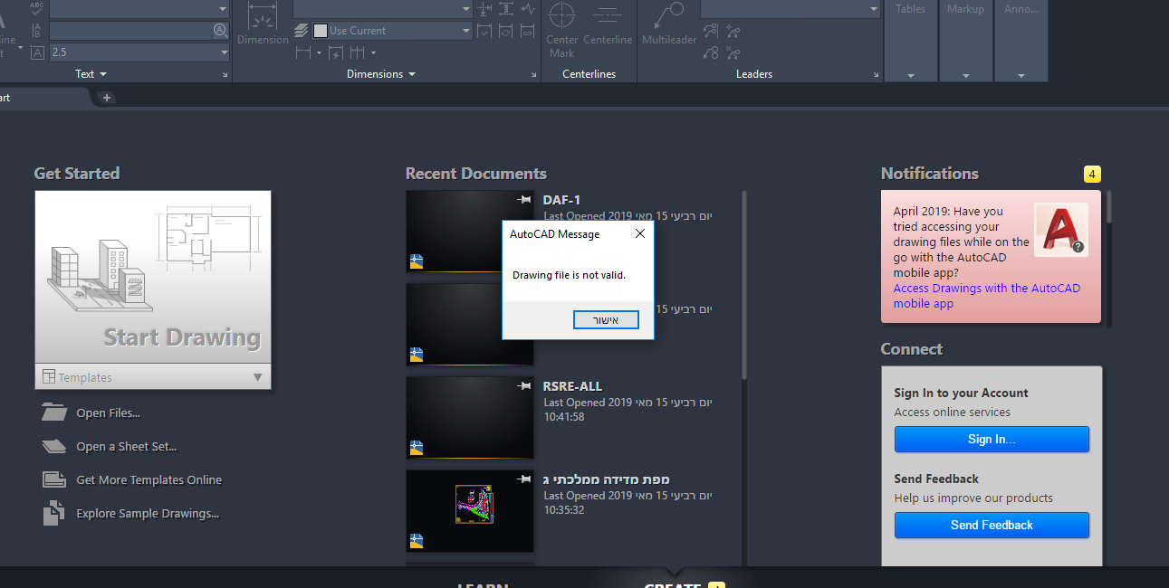Expand the Text panel
The width and height of the screenshot is (1169, 588).
[91, 74]
